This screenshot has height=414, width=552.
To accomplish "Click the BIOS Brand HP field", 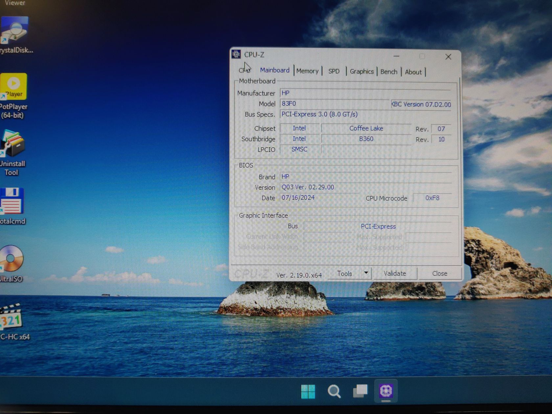I will point(366,176).
